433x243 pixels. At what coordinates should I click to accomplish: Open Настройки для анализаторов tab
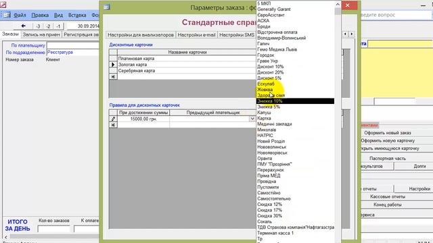point(141,35)
